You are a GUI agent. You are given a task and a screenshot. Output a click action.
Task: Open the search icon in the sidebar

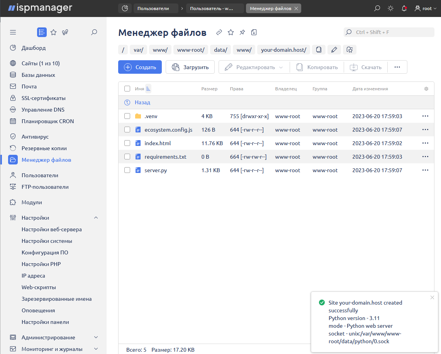(94, 32)
